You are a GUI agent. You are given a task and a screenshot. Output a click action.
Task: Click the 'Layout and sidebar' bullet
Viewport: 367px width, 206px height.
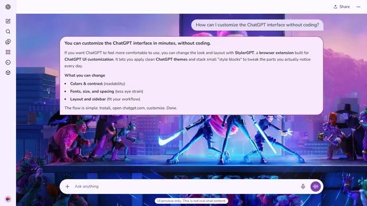tap(105, 99)
